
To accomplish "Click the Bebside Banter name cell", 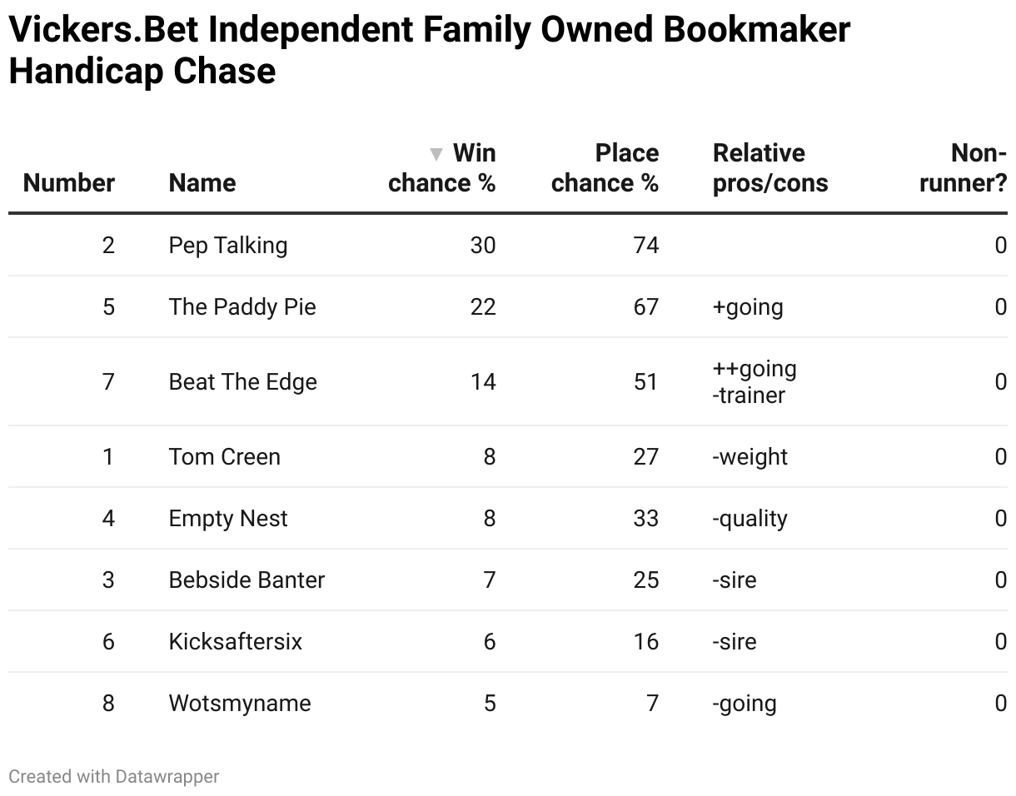I will click(x=247, y=580).
